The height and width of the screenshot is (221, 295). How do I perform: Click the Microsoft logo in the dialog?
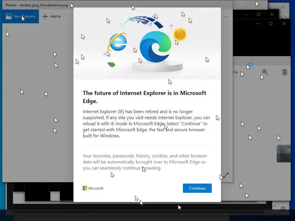tap(93, 188)
